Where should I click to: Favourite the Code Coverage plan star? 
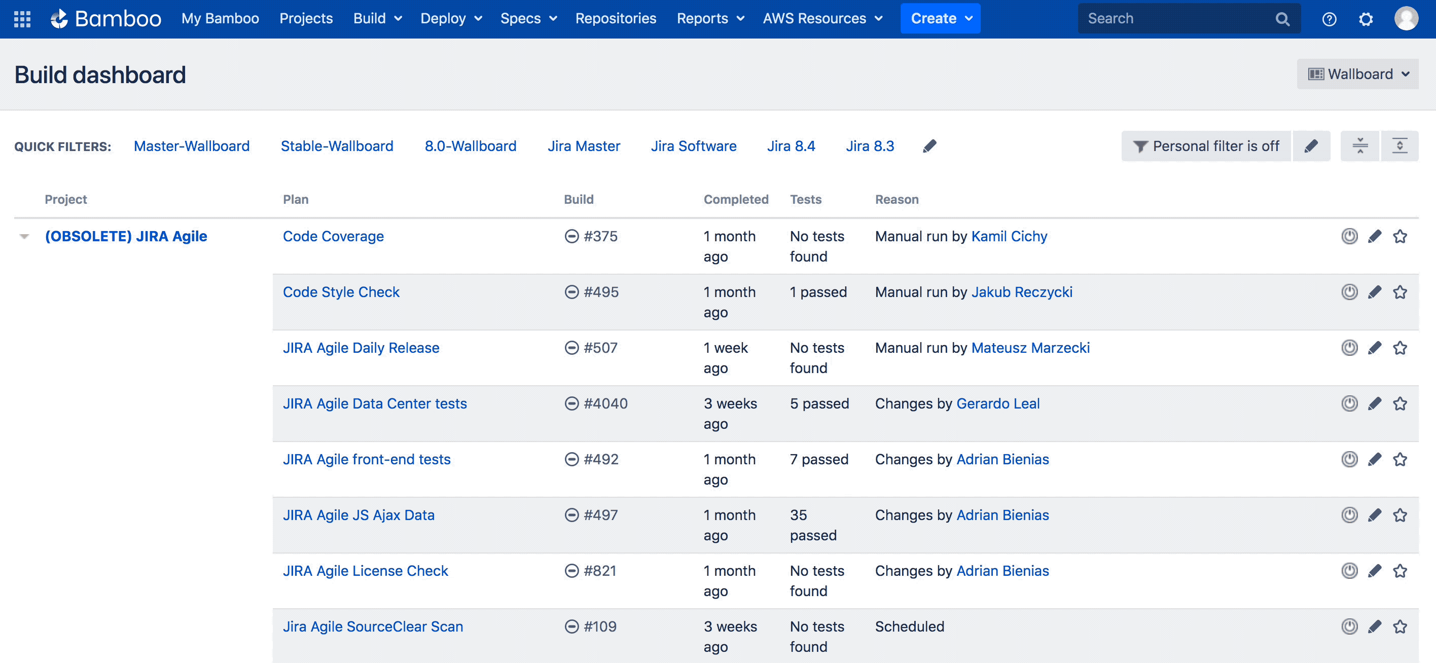click(1400, 236)
